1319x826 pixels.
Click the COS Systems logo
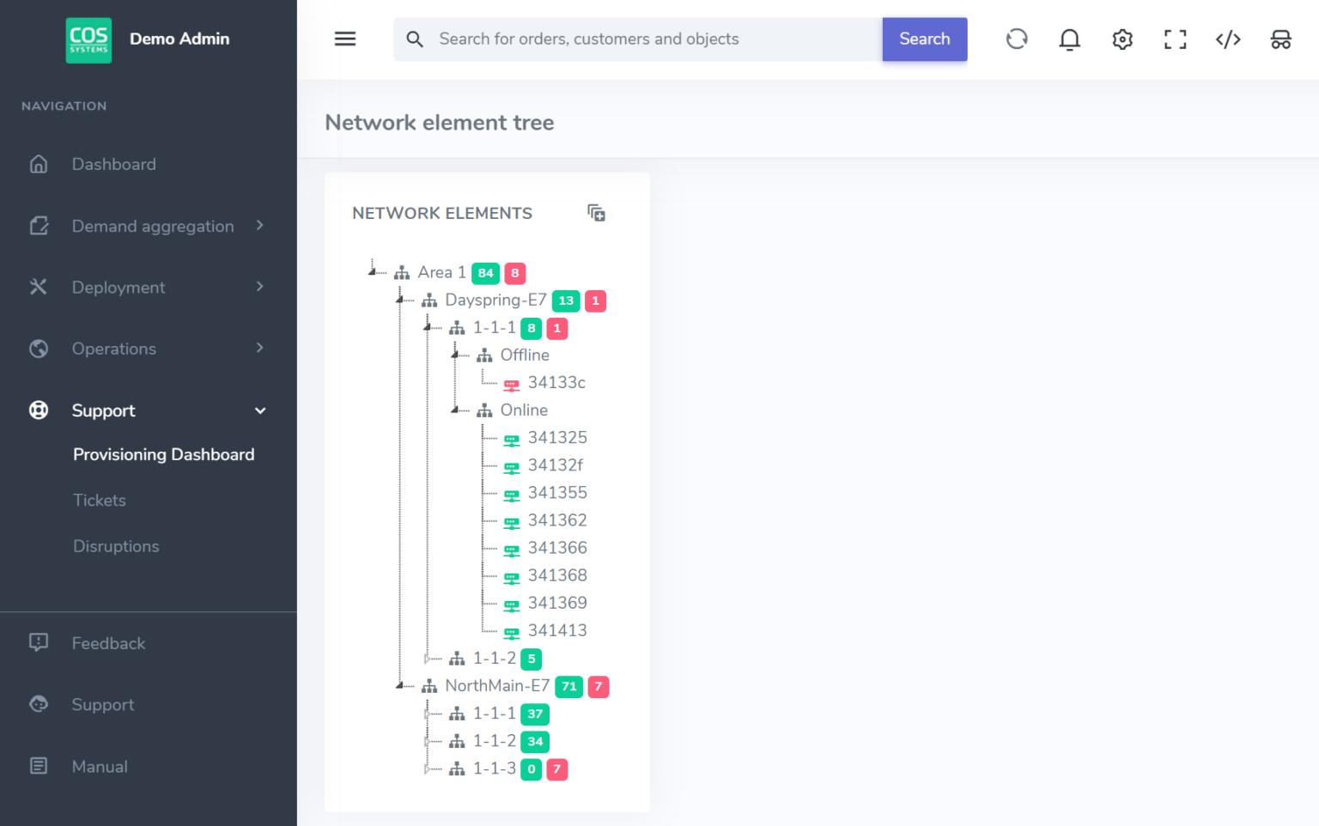coord(88,39)
